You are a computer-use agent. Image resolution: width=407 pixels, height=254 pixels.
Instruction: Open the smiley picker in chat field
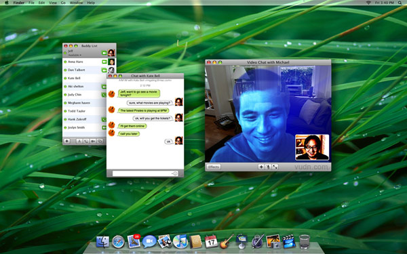[175, 173]
